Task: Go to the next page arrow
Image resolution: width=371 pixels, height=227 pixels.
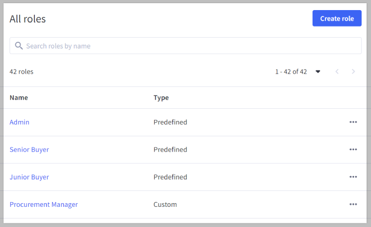Action: (354, 72)
